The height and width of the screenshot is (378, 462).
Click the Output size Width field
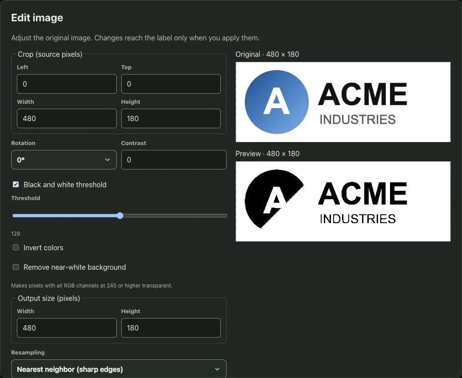(x=67, y=328)
